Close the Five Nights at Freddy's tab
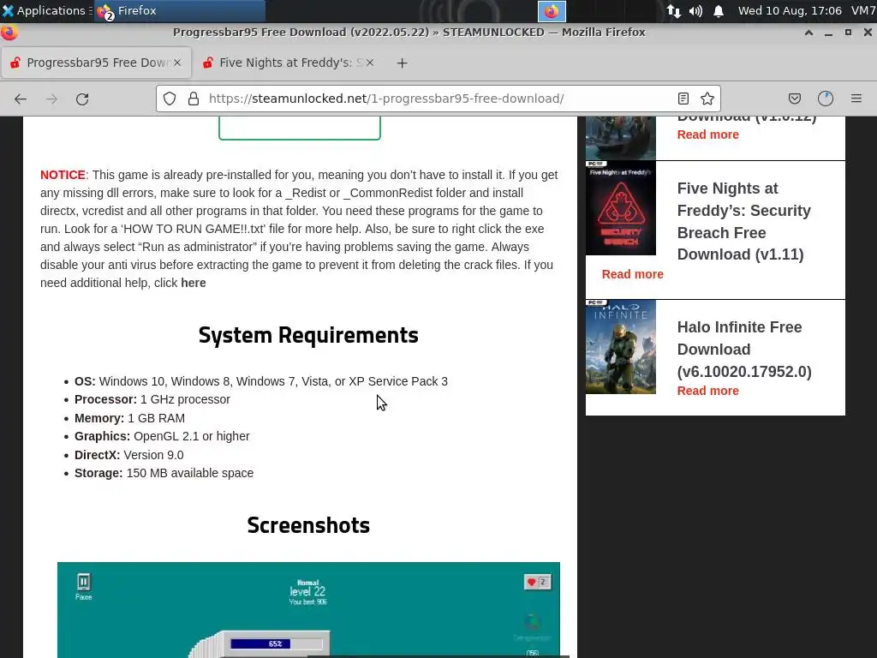Image resolution: width=877 pixels, height=658 pixels. click(370, 63)
